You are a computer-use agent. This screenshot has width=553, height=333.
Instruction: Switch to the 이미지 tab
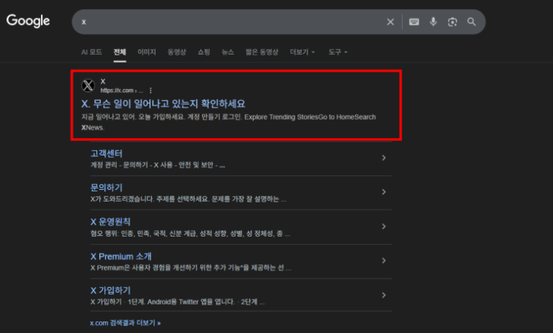pyautogui.click(x=147, y=52)
